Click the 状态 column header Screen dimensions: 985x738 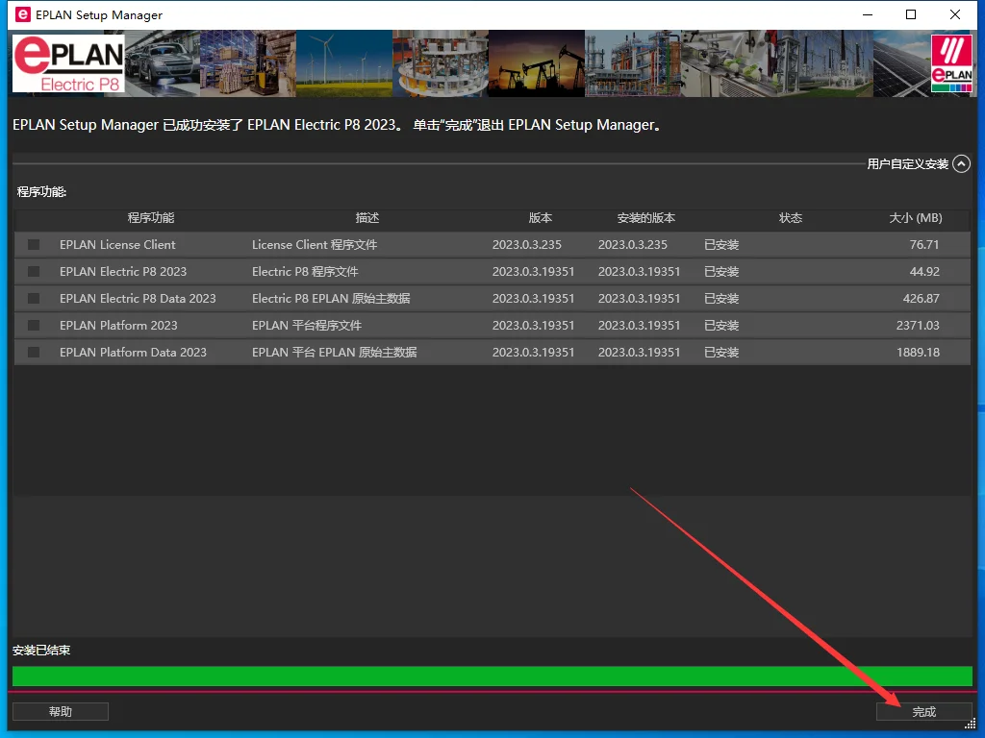[791, 218]
